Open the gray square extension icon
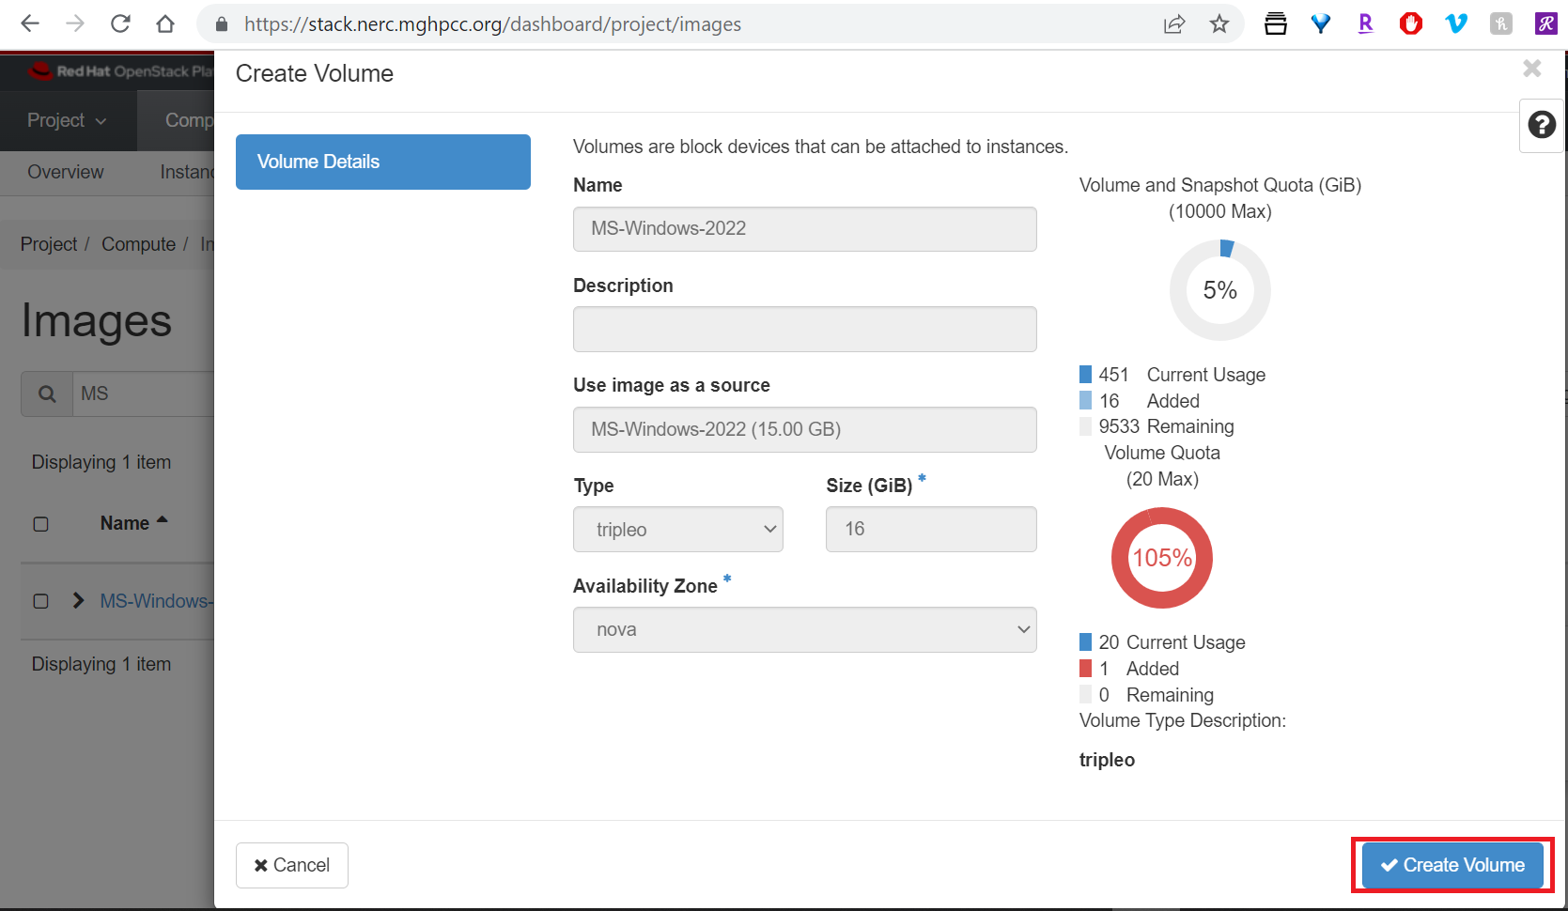 [1501, 24]
